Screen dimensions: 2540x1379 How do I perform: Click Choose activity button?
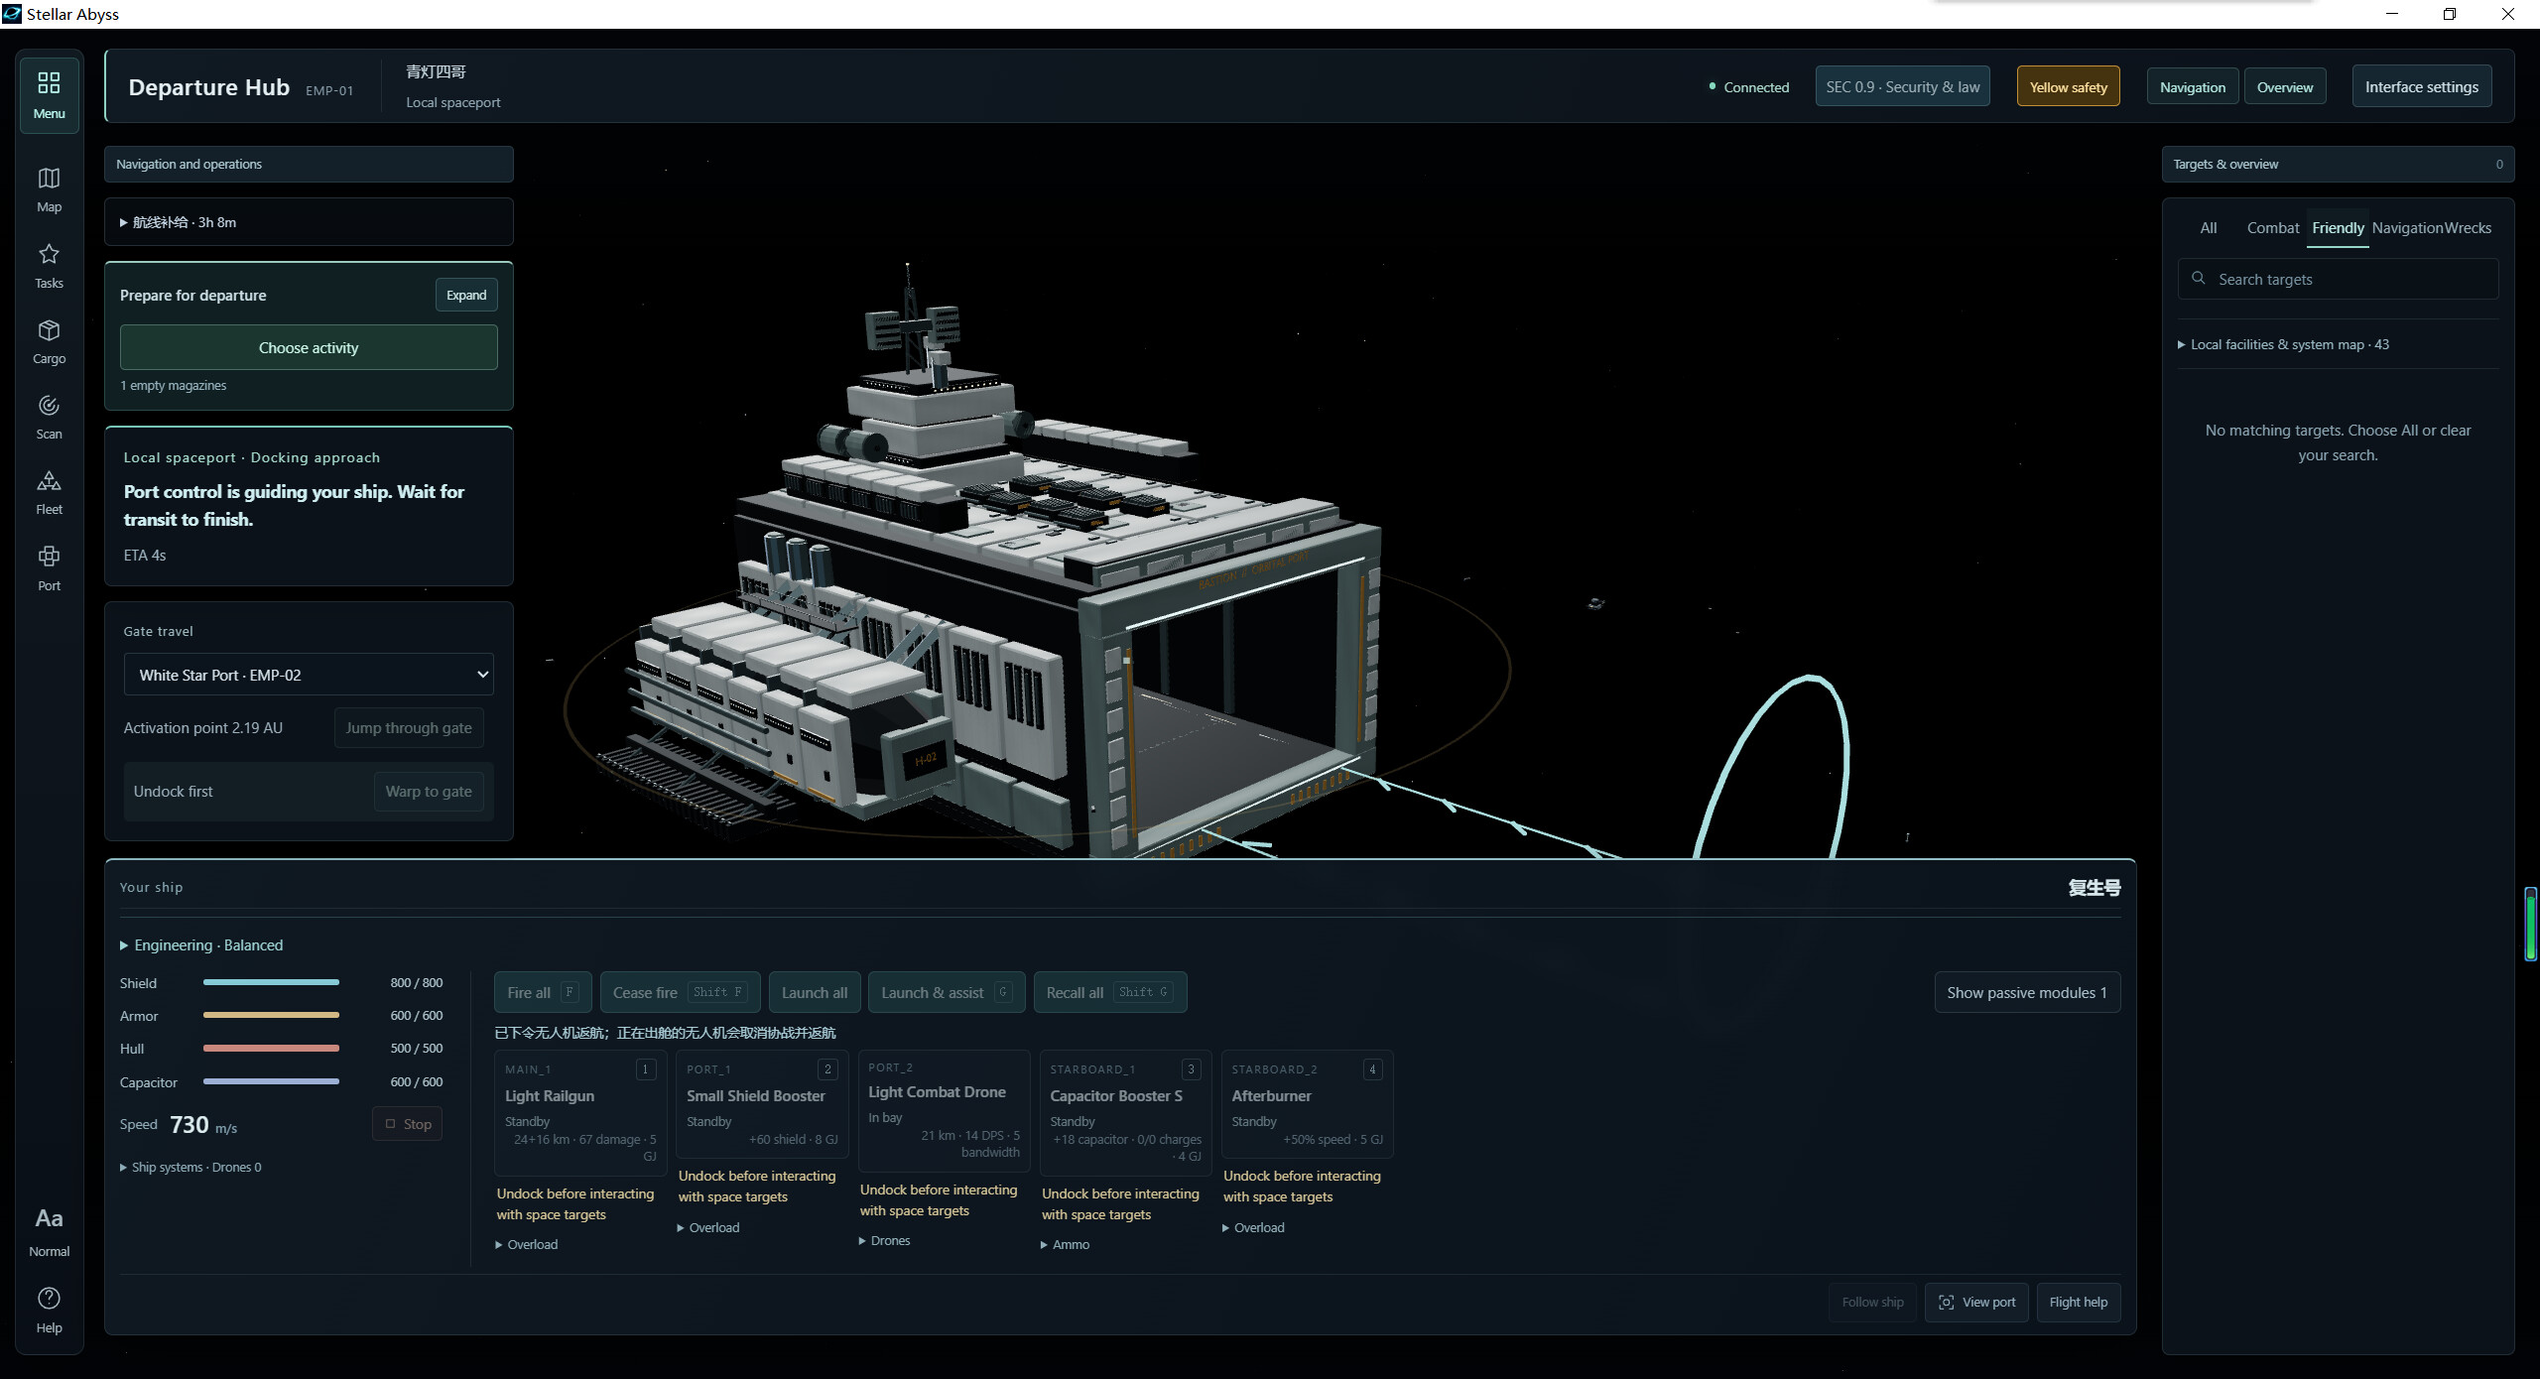pyautogui.click(x=309, y=347)
